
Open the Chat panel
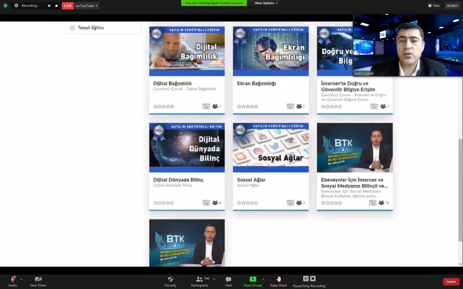(x=228, y=281)
